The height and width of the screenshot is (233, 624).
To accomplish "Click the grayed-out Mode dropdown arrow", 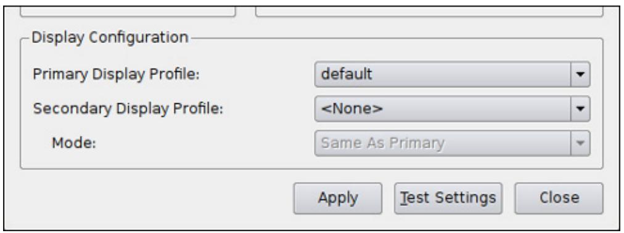I will (580, 143).
